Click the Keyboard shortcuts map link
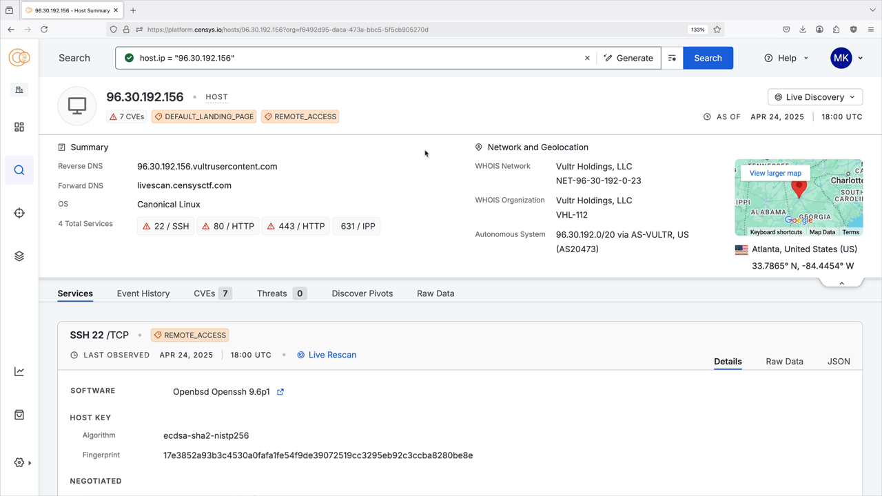 [776, 232]
